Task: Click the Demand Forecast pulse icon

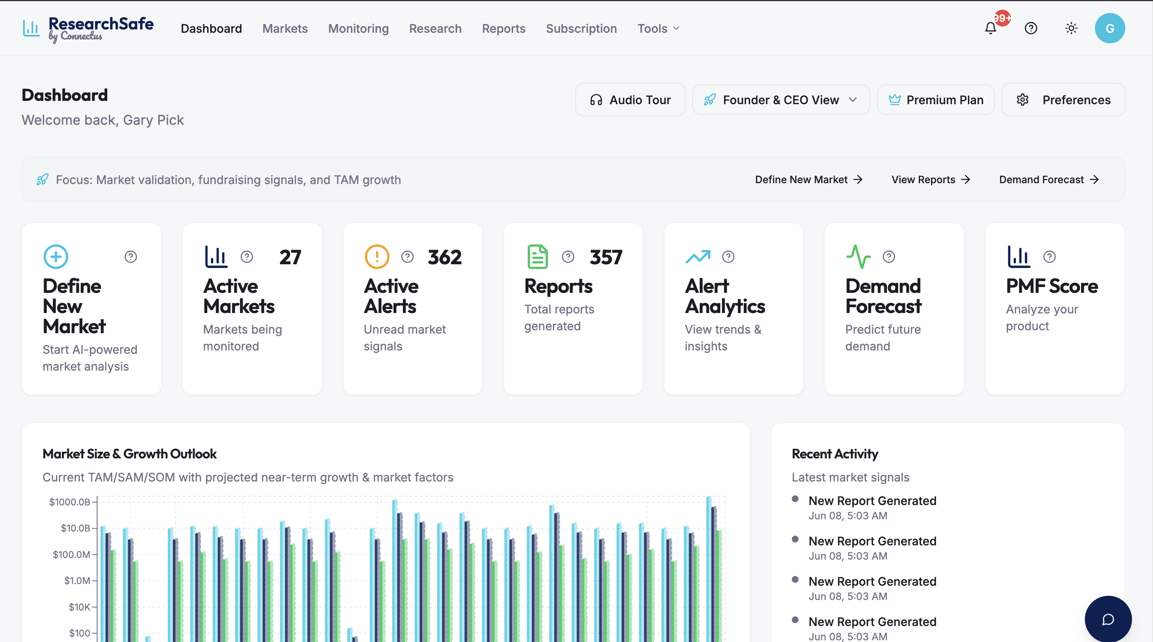Action: pos(858,256)
